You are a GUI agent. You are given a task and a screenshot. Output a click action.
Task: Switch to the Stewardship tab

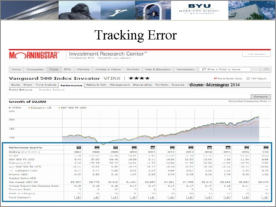point(142,85)
